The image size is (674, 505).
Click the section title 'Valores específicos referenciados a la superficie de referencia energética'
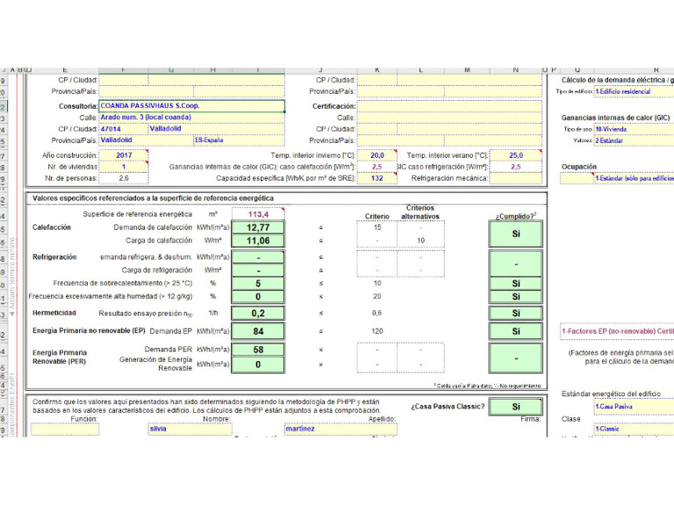[153, 198]
